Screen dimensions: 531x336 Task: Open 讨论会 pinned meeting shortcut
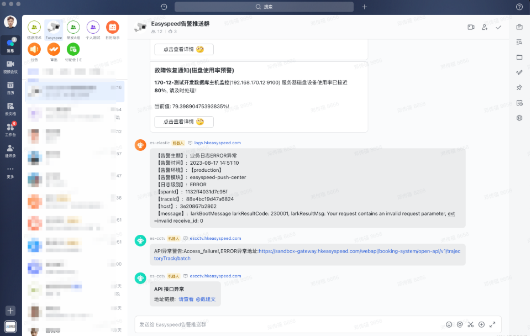[x=73, y=52]
